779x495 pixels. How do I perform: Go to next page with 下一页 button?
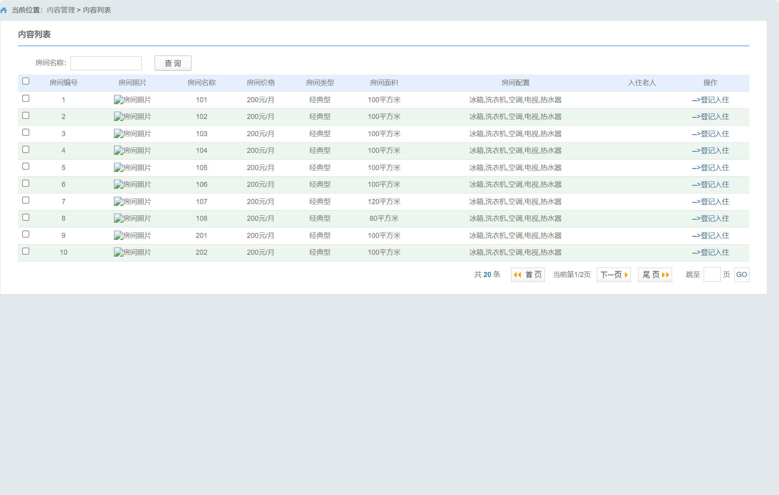[x=614, y=275]
